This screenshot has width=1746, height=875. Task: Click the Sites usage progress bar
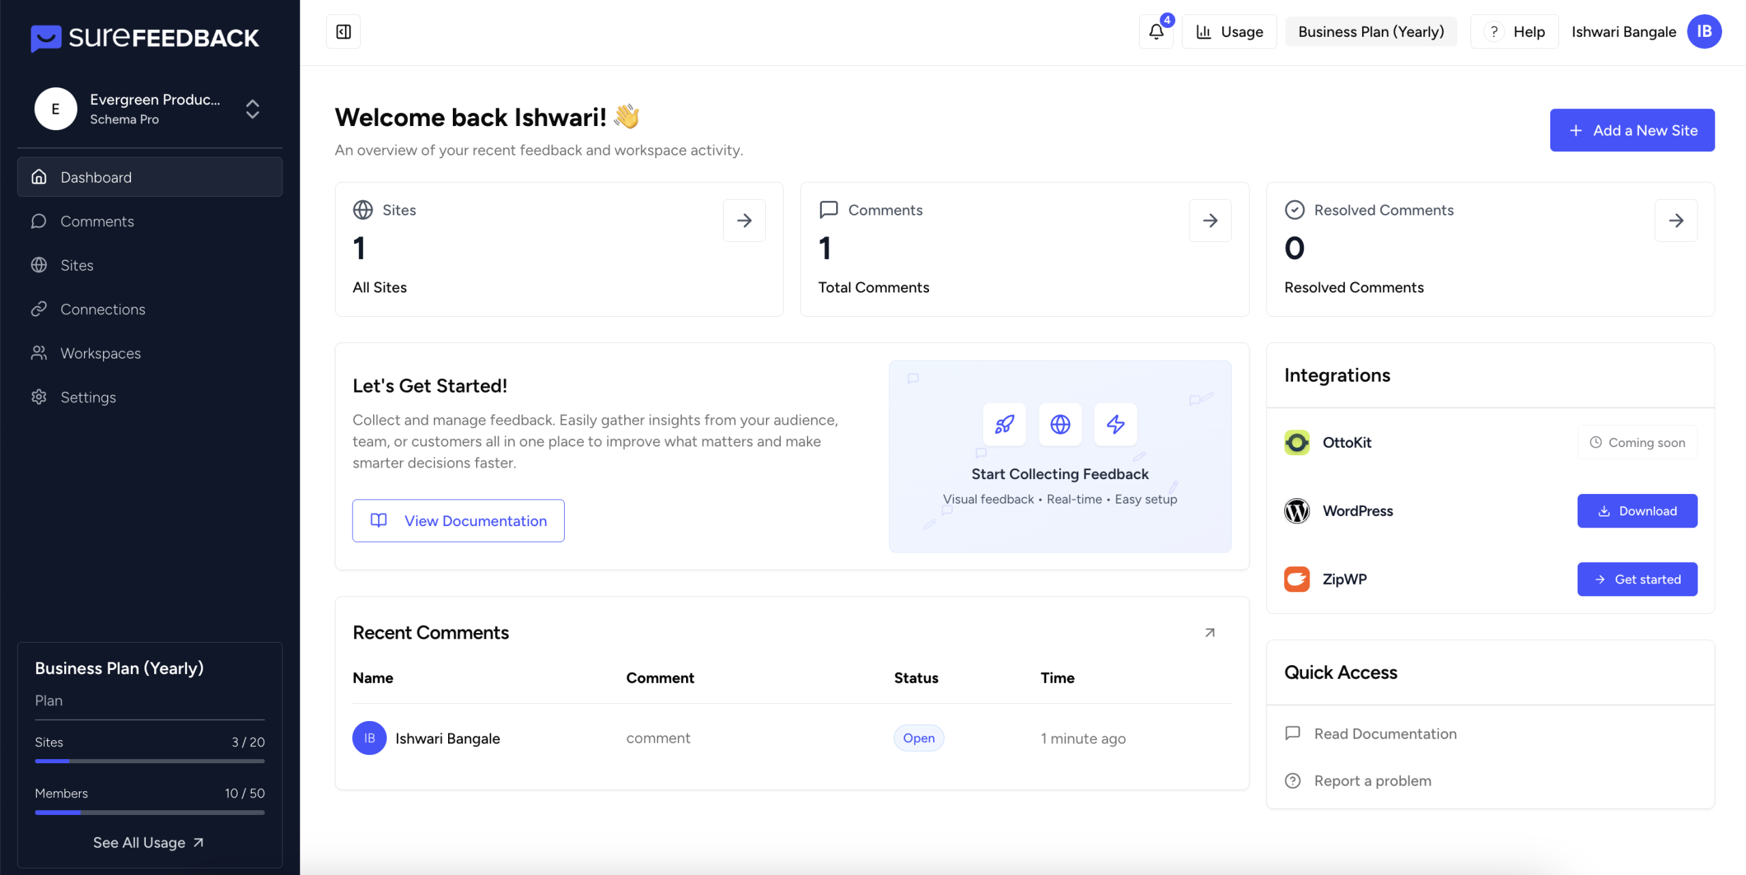tap(149, 761)
